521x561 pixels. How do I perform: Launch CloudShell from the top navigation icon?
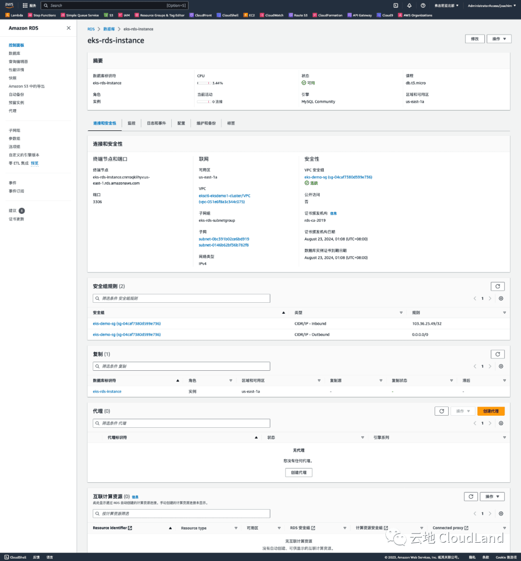click(396, 5)
